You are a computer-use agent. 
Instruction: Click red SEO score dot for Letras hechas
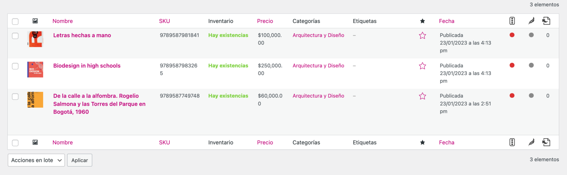tap(512, 35)
